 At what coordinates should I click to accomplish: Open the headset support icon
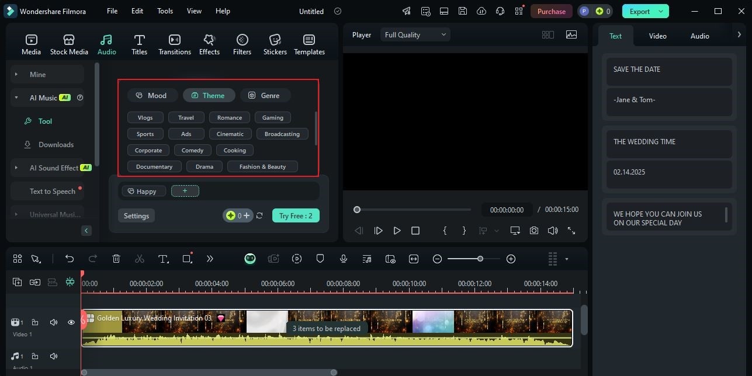(500, 11)
